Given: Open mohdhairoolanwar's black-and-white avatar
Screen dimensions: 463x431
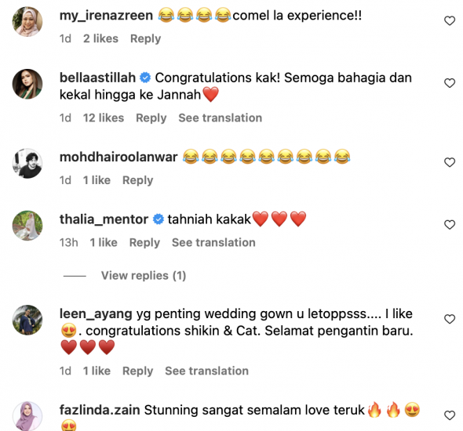Looking at the screenshot, I should tap(27, 163).
